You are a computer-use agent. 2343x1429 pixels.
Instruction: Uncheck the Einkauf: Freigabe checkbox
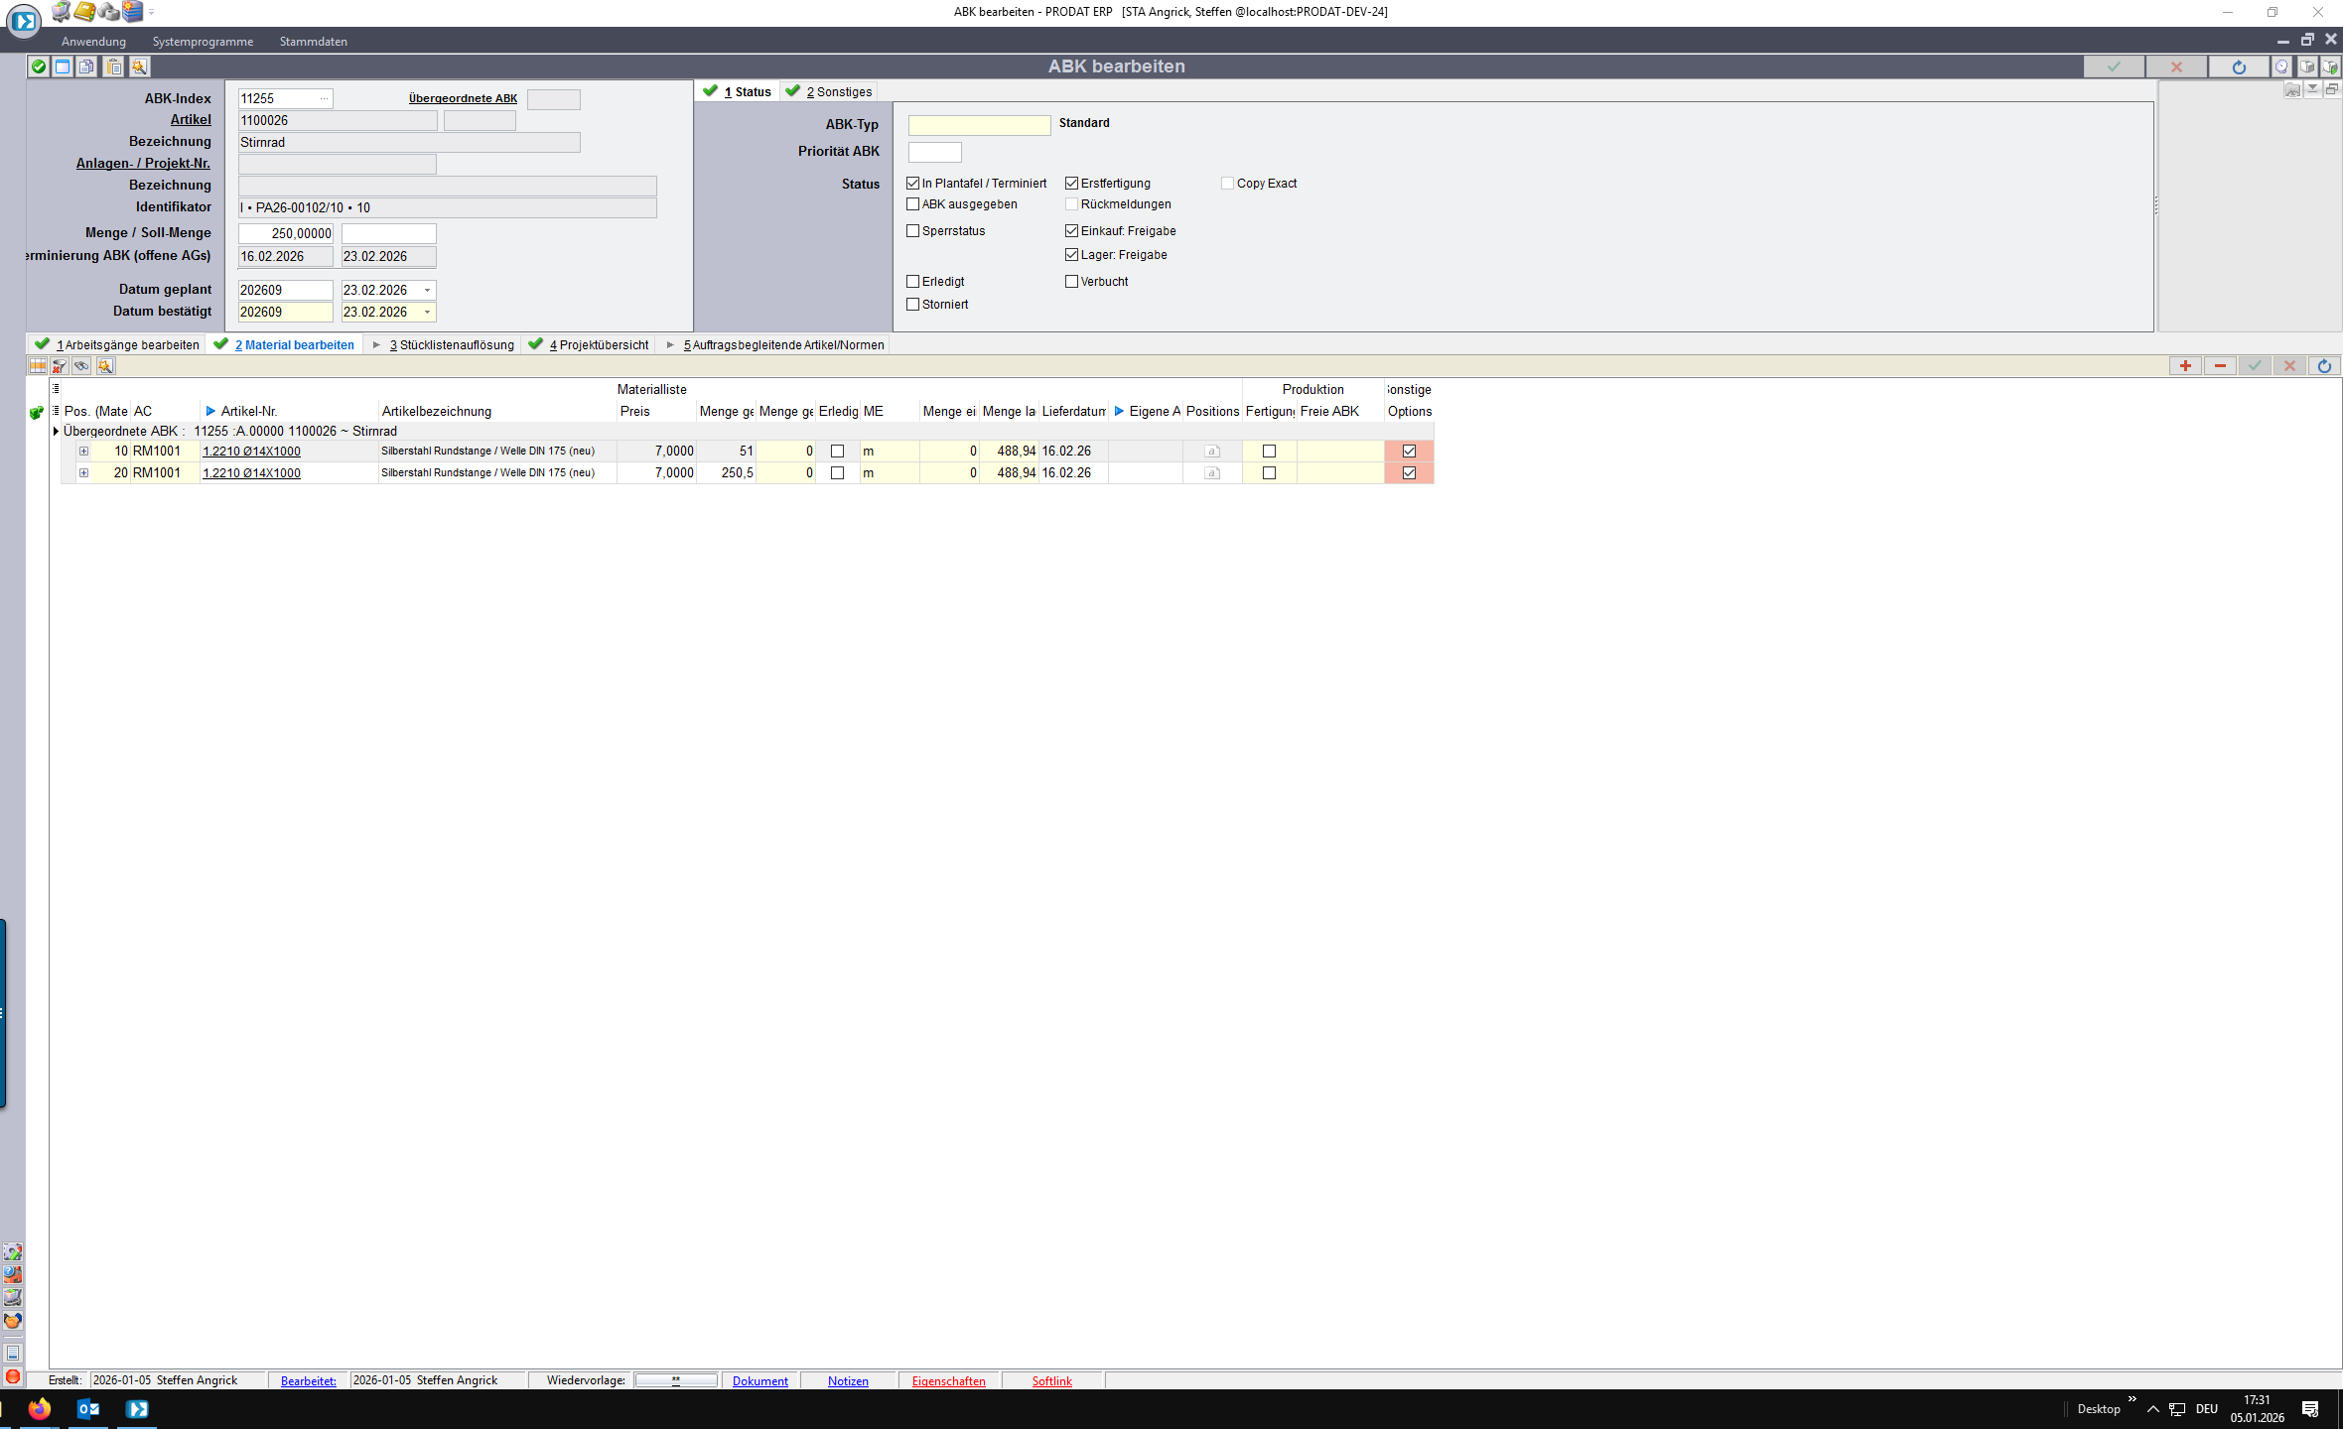point(1072,231)
